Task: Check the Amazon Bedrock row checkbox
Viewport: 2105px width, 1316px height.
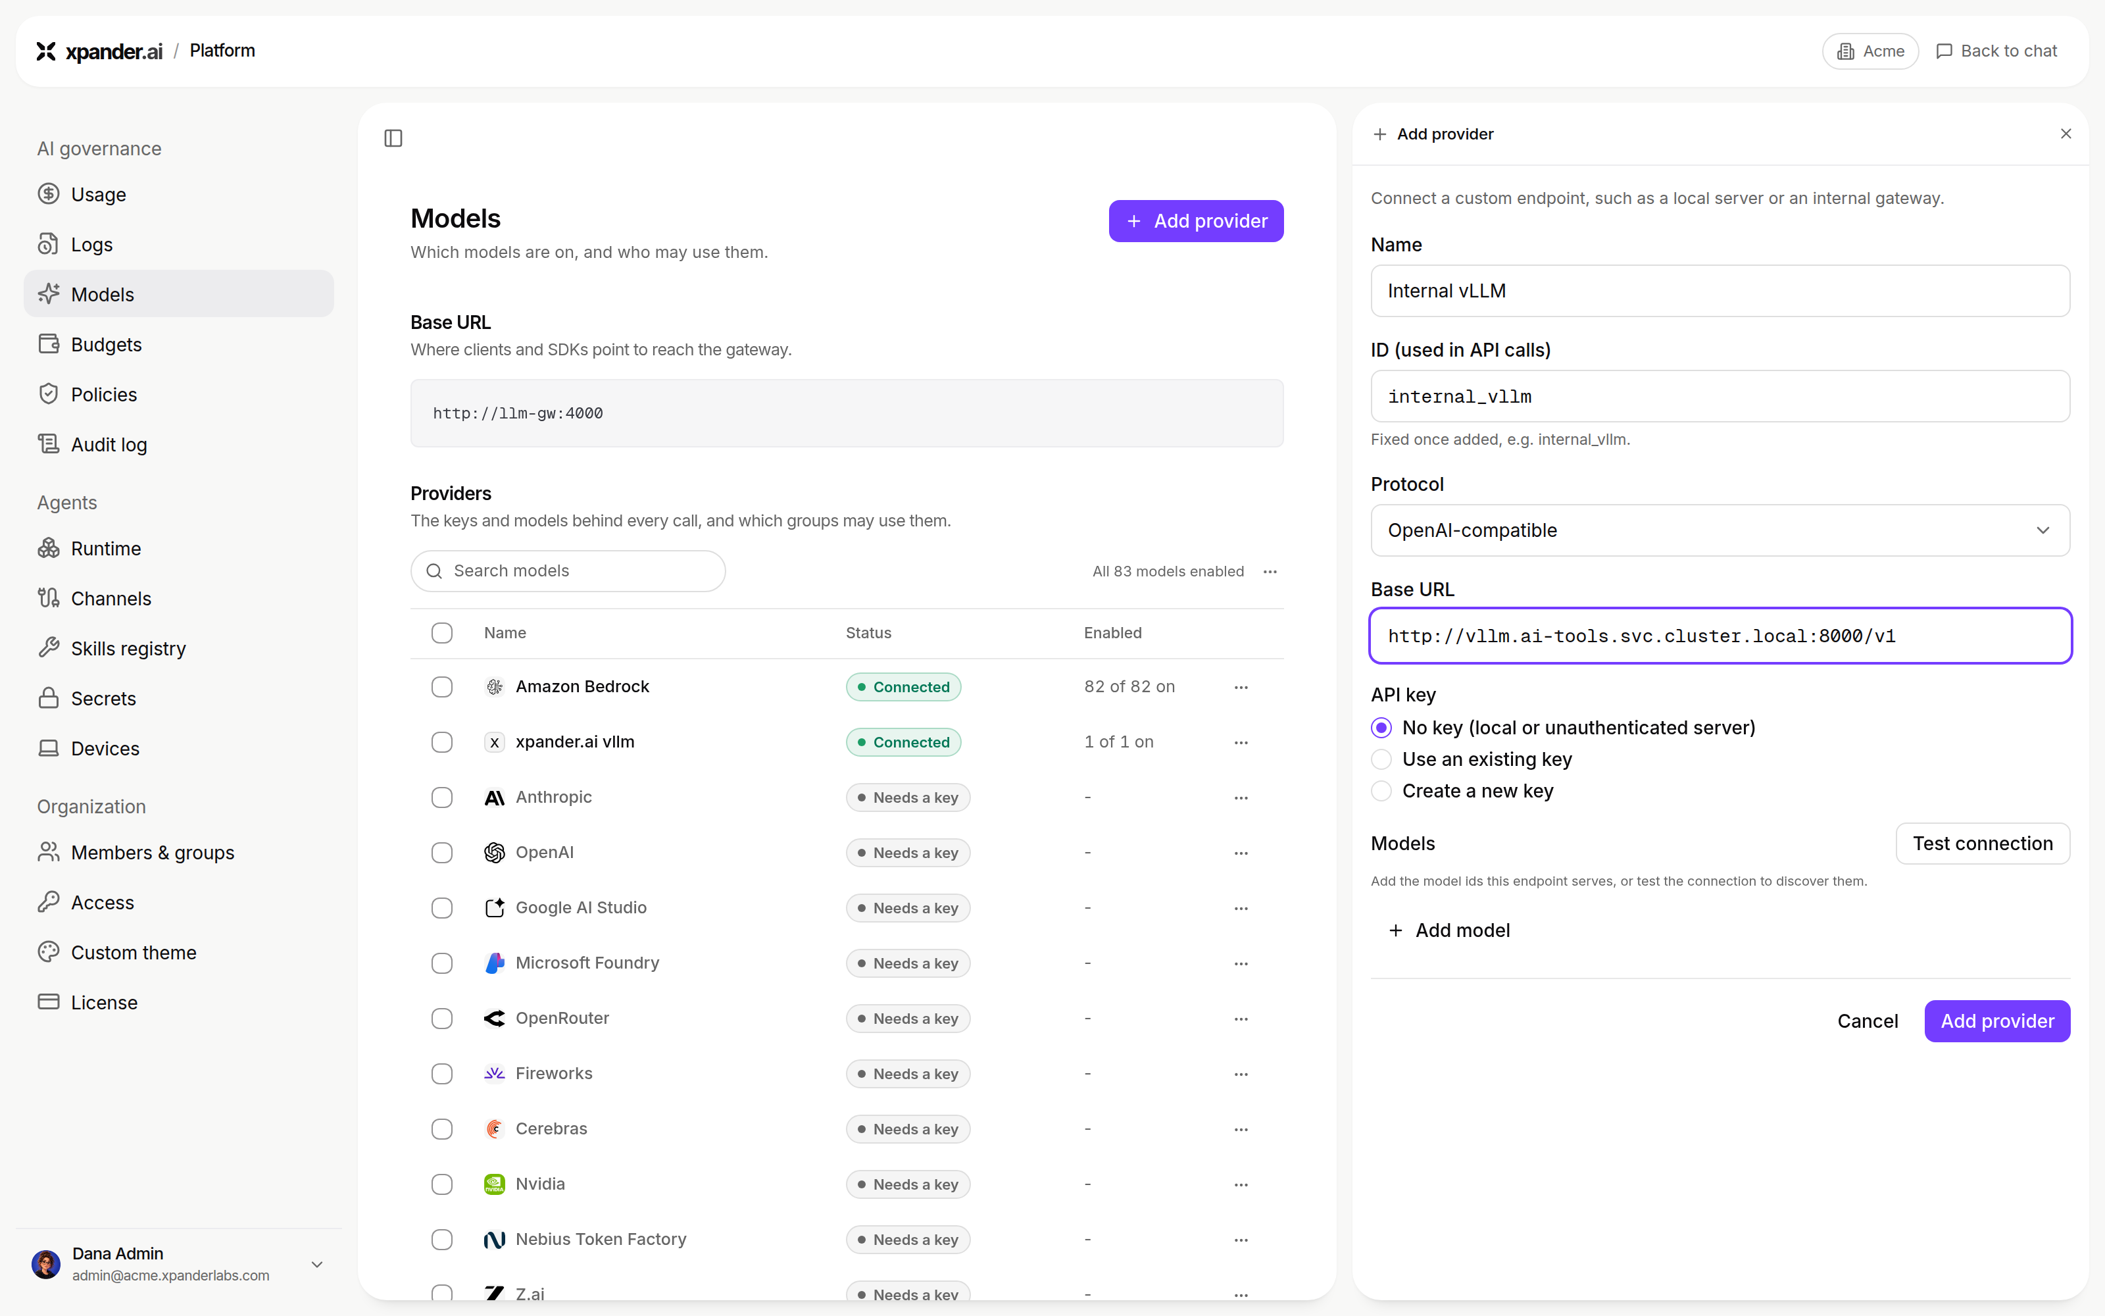Action: click(x=442, y=687)
